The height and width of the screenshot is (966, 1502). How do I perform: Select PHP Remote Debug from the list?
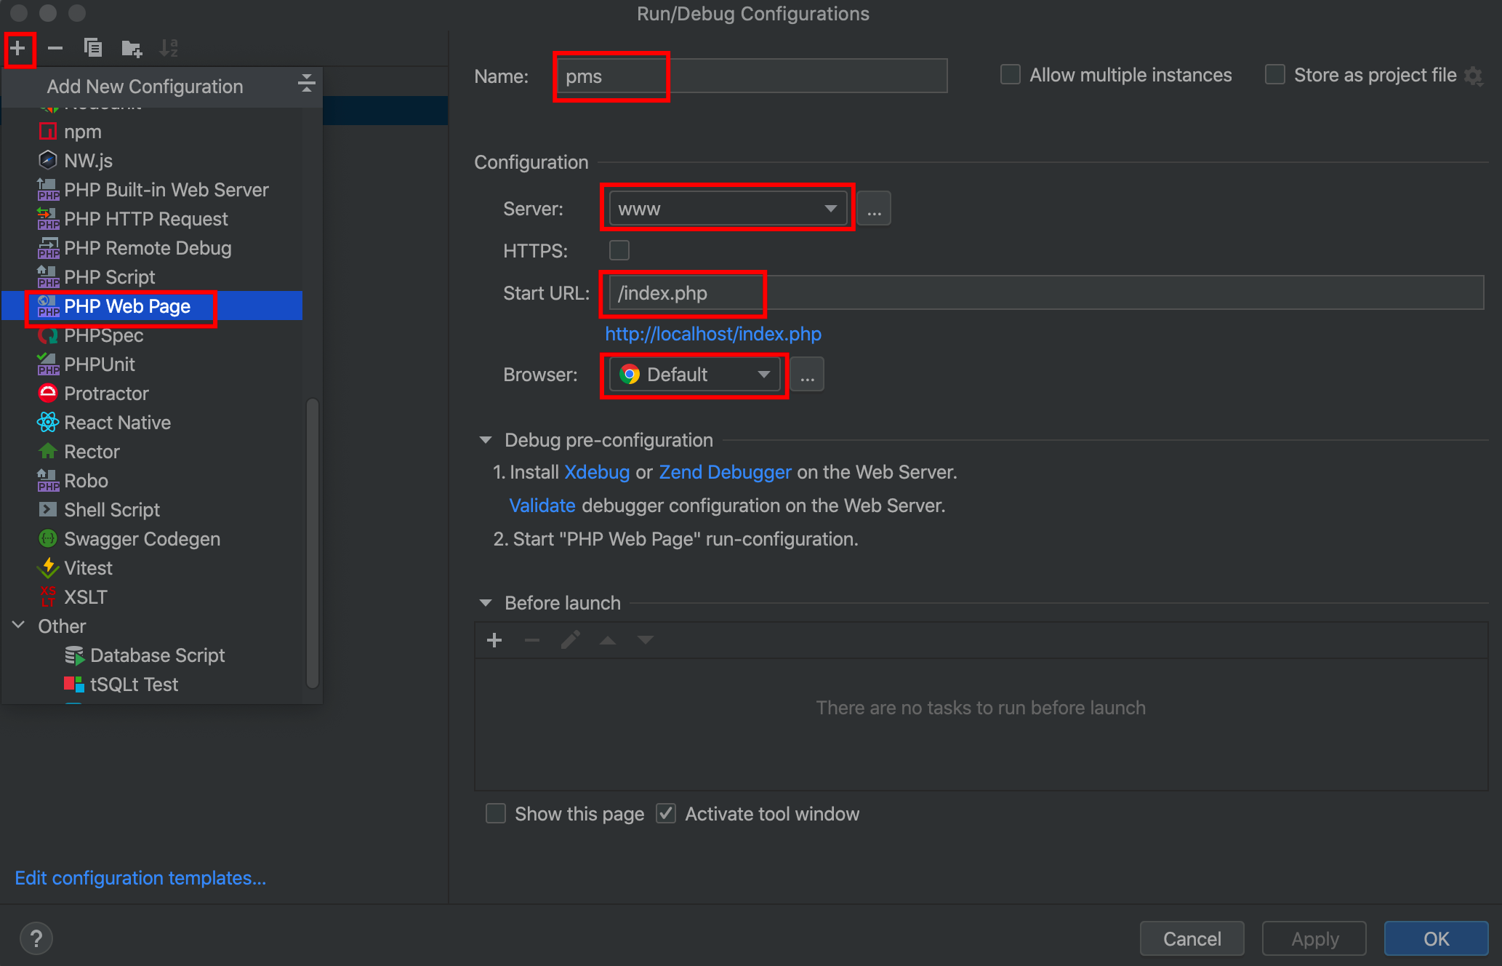click(148, 248)
